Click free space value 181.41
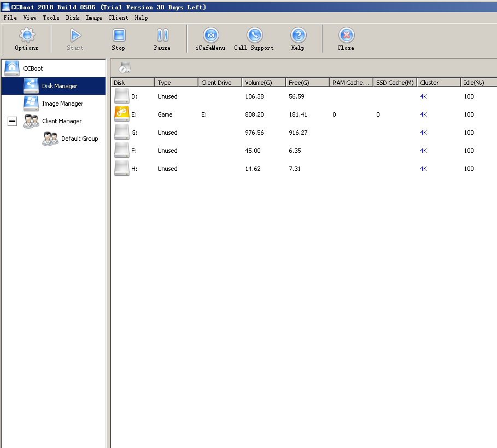The width and height of the screenshot is (497, 448). pos(298,114)
